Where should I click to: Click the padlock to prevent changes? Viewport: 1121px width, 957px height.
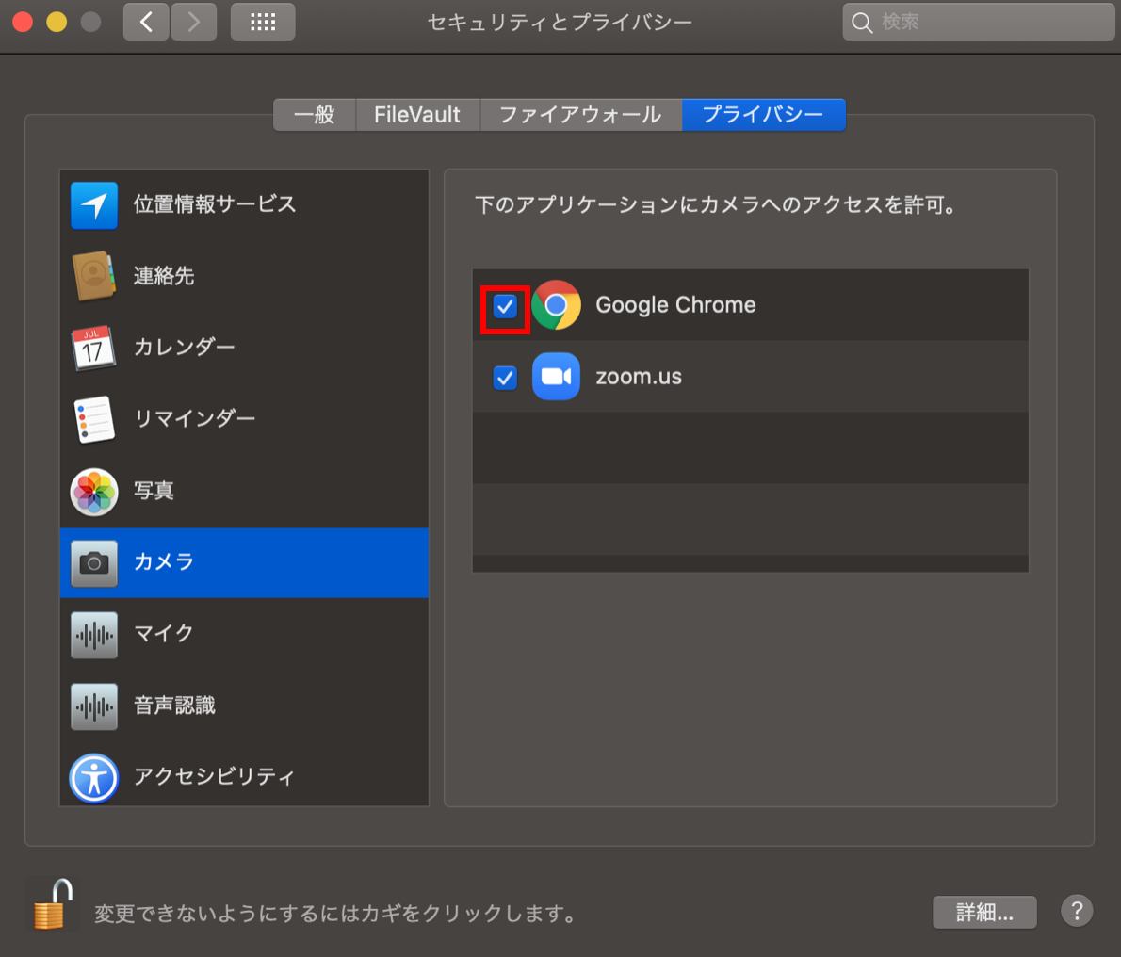coord(54,905)
